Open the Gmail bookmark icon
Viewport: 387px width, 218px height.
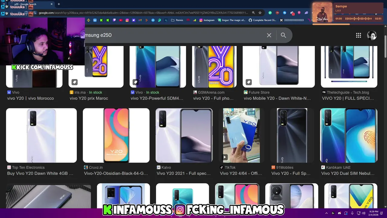tap(140, 20)
